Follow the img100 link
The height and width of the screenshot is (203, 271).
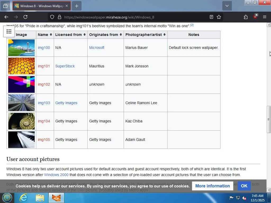[44, 48]
